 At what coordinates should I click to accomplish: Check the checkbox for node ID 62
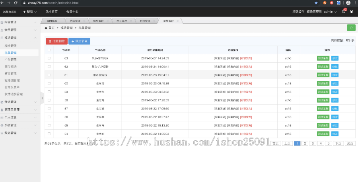(x=49, y=67)
